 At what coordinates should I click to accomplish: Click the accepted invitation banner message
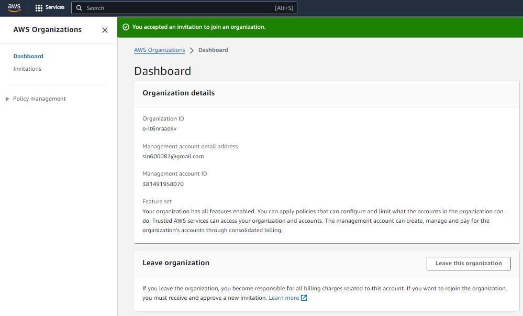(198, 27)
